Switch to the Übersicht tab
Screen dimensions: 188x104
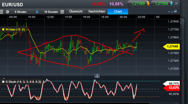click(x=76, y=12)
